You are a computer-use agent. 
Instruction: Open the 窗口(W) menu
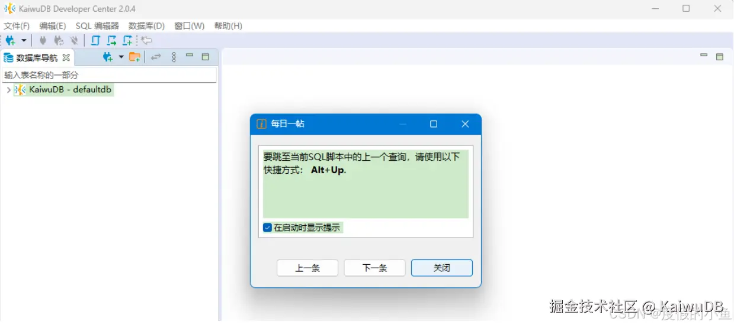pyautogui.click(x=190, y=26)
